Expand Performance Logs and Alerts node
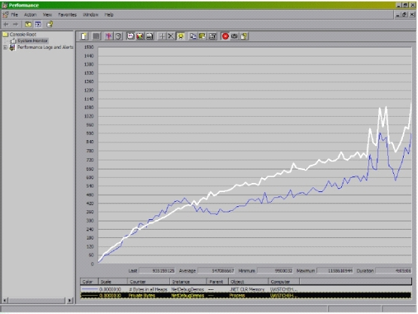Image resolution: width=418 pixels, height=314 pixels. (5, 47)
